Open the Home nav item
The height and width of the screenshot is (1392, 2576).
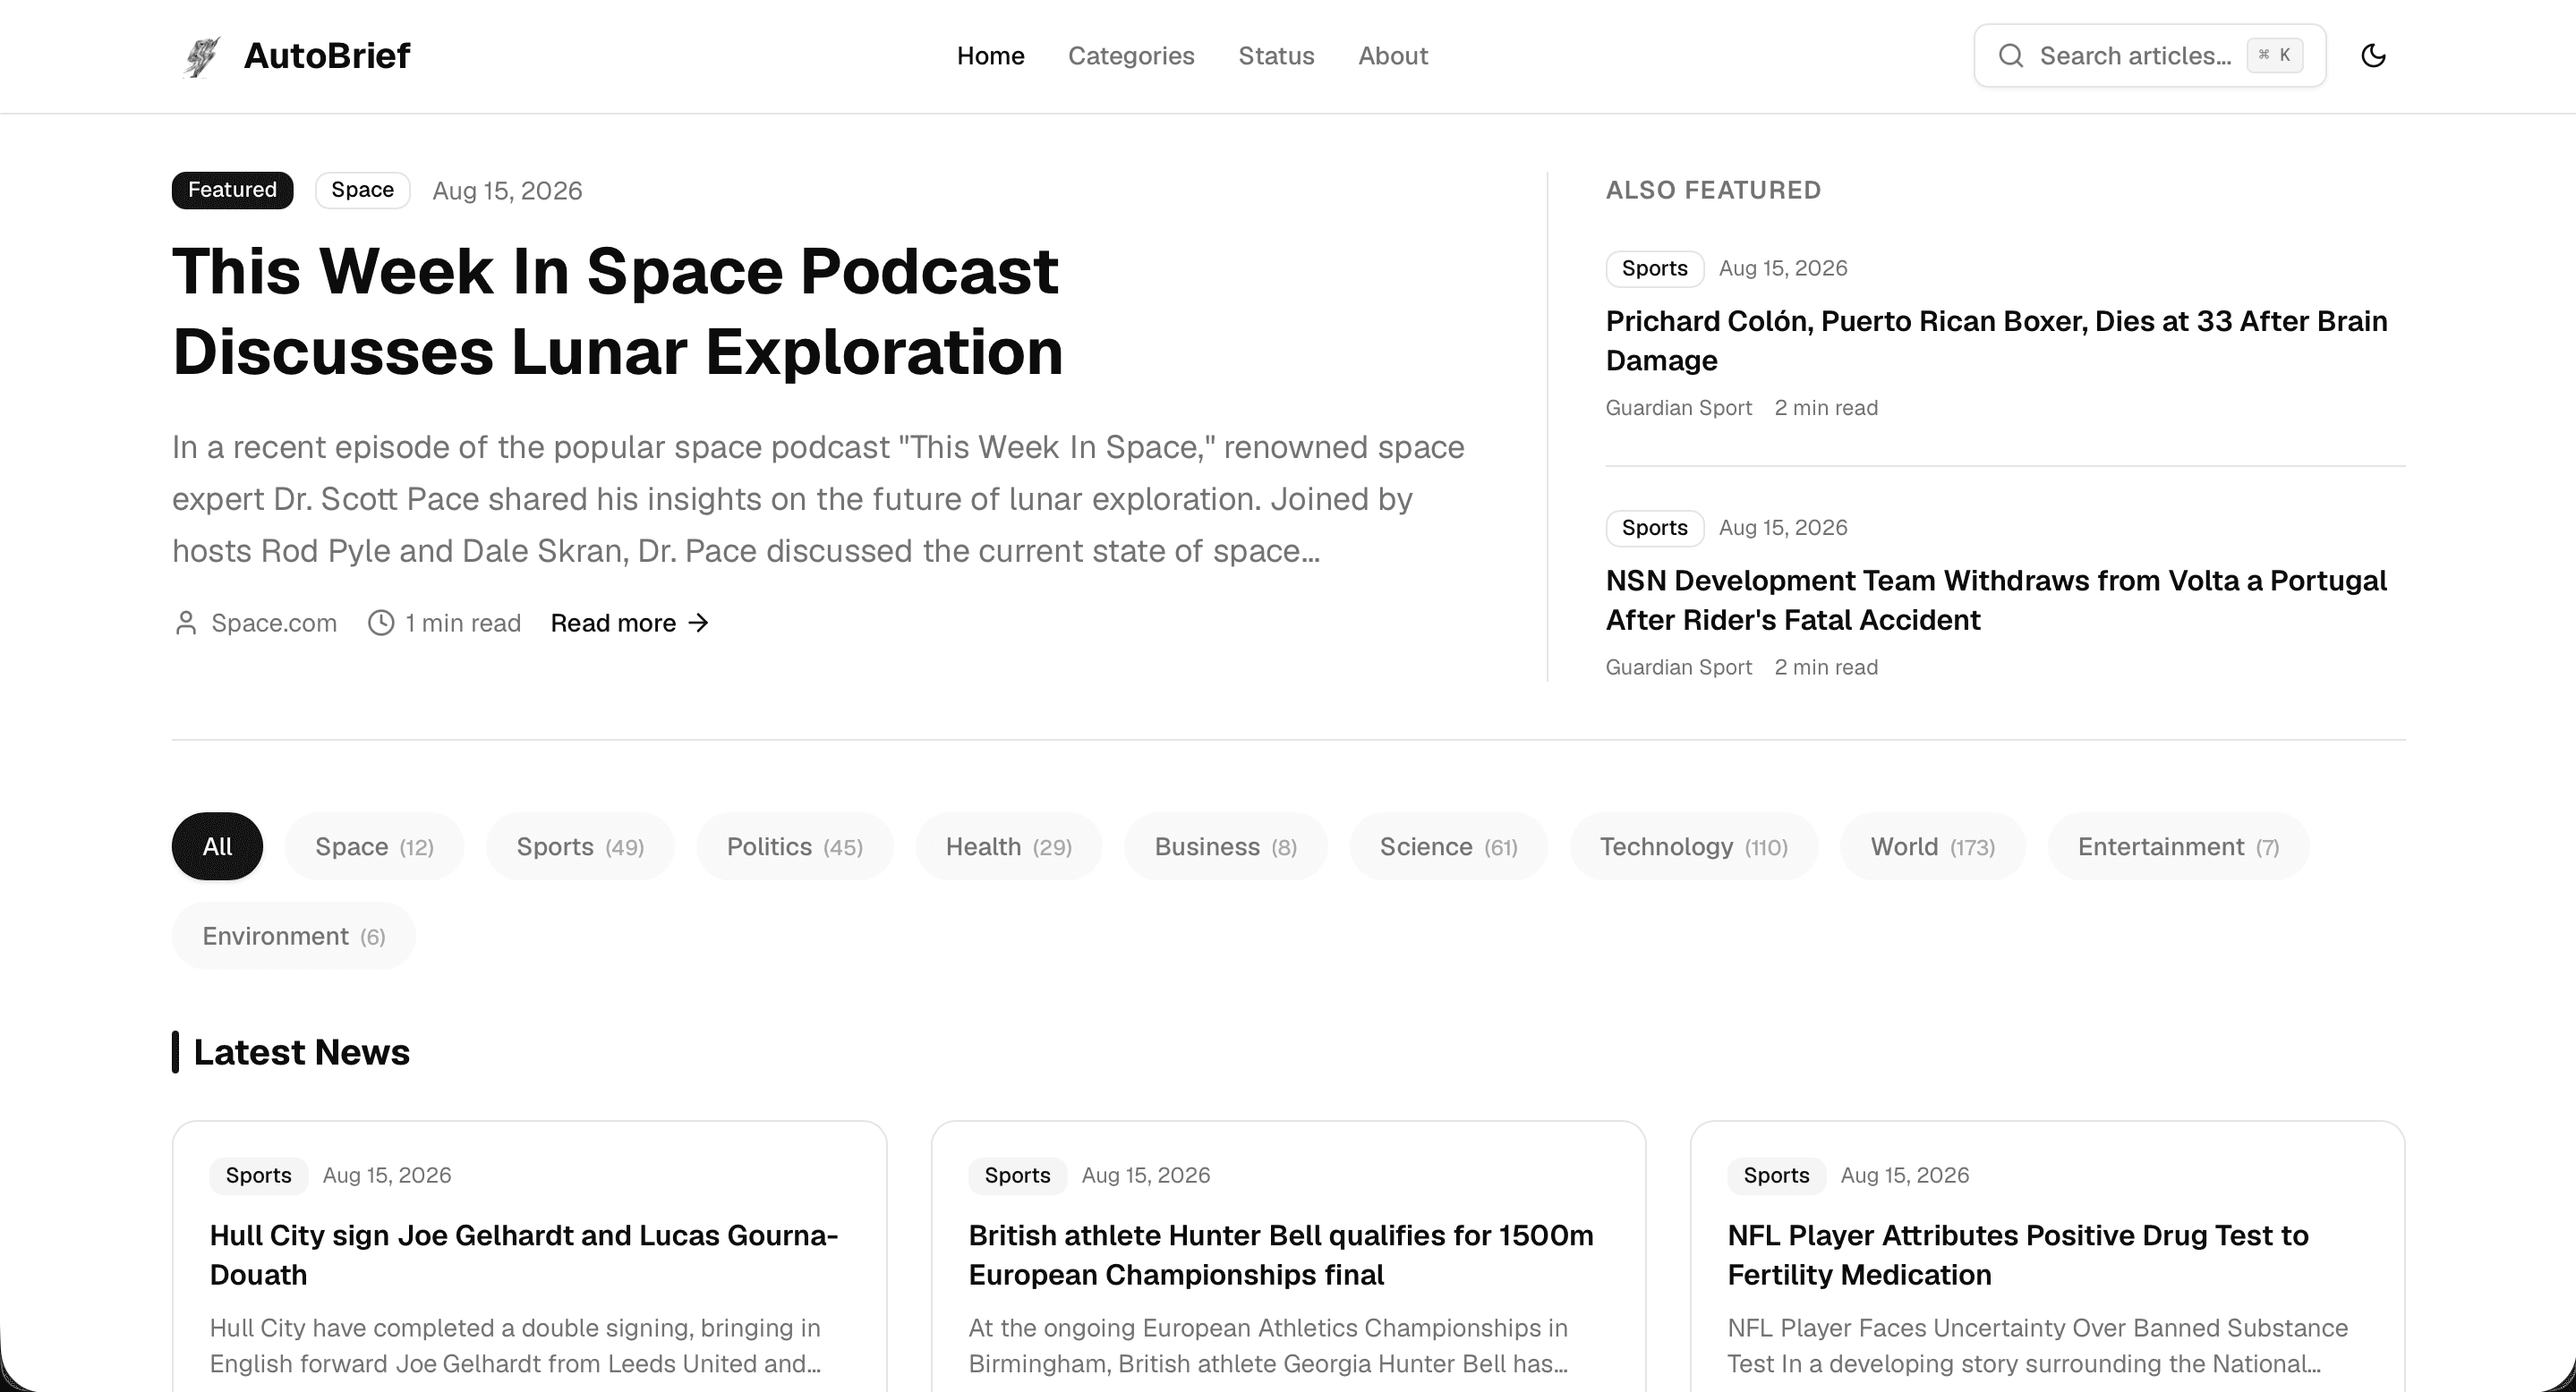tap(990, 56)
